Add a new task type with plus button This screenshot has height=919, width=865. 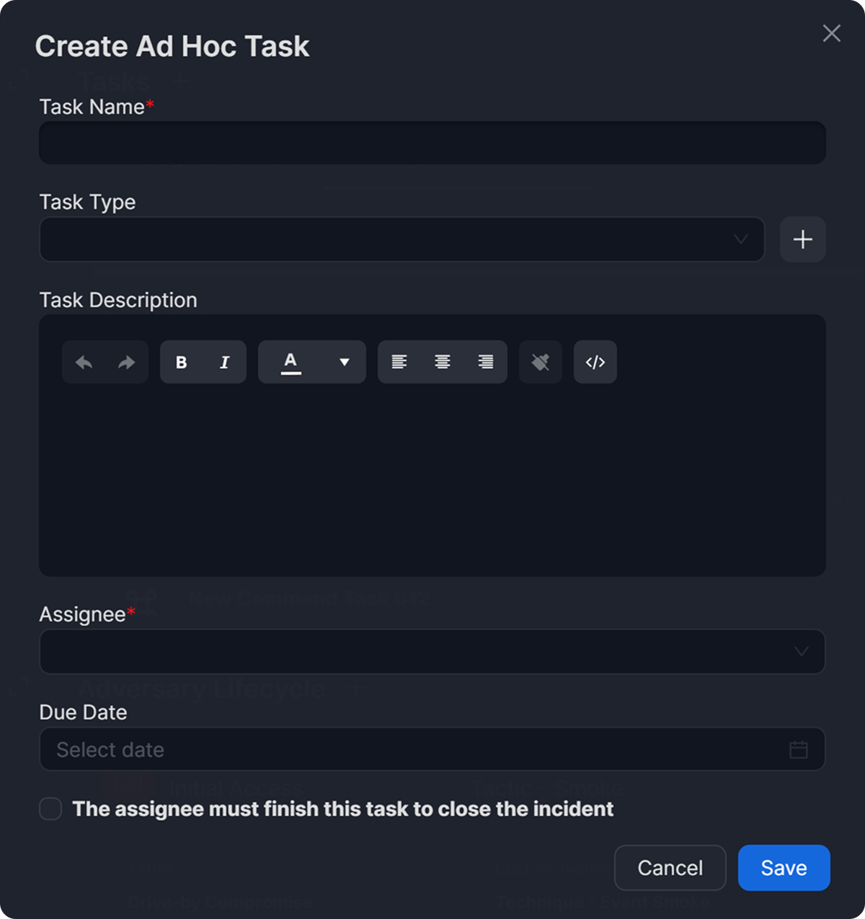pyautogui.click(x=803, y=239)
